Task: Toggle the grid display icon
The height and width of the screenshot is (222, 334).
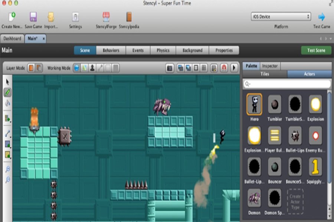Action: pyautogui.click(x=204, y=68)
